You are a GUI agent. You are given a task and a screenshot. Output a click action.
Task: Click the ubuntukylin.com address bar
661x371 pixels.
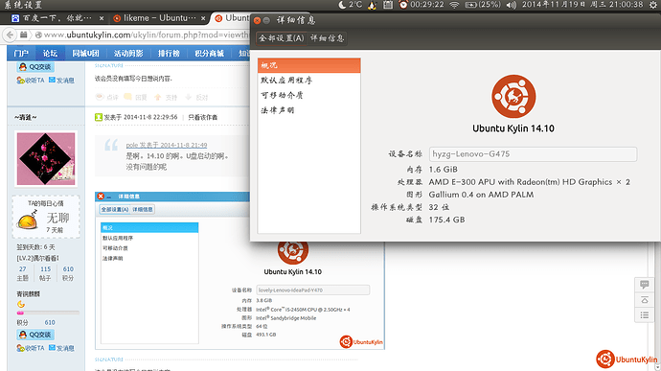(x=143, y=35)
